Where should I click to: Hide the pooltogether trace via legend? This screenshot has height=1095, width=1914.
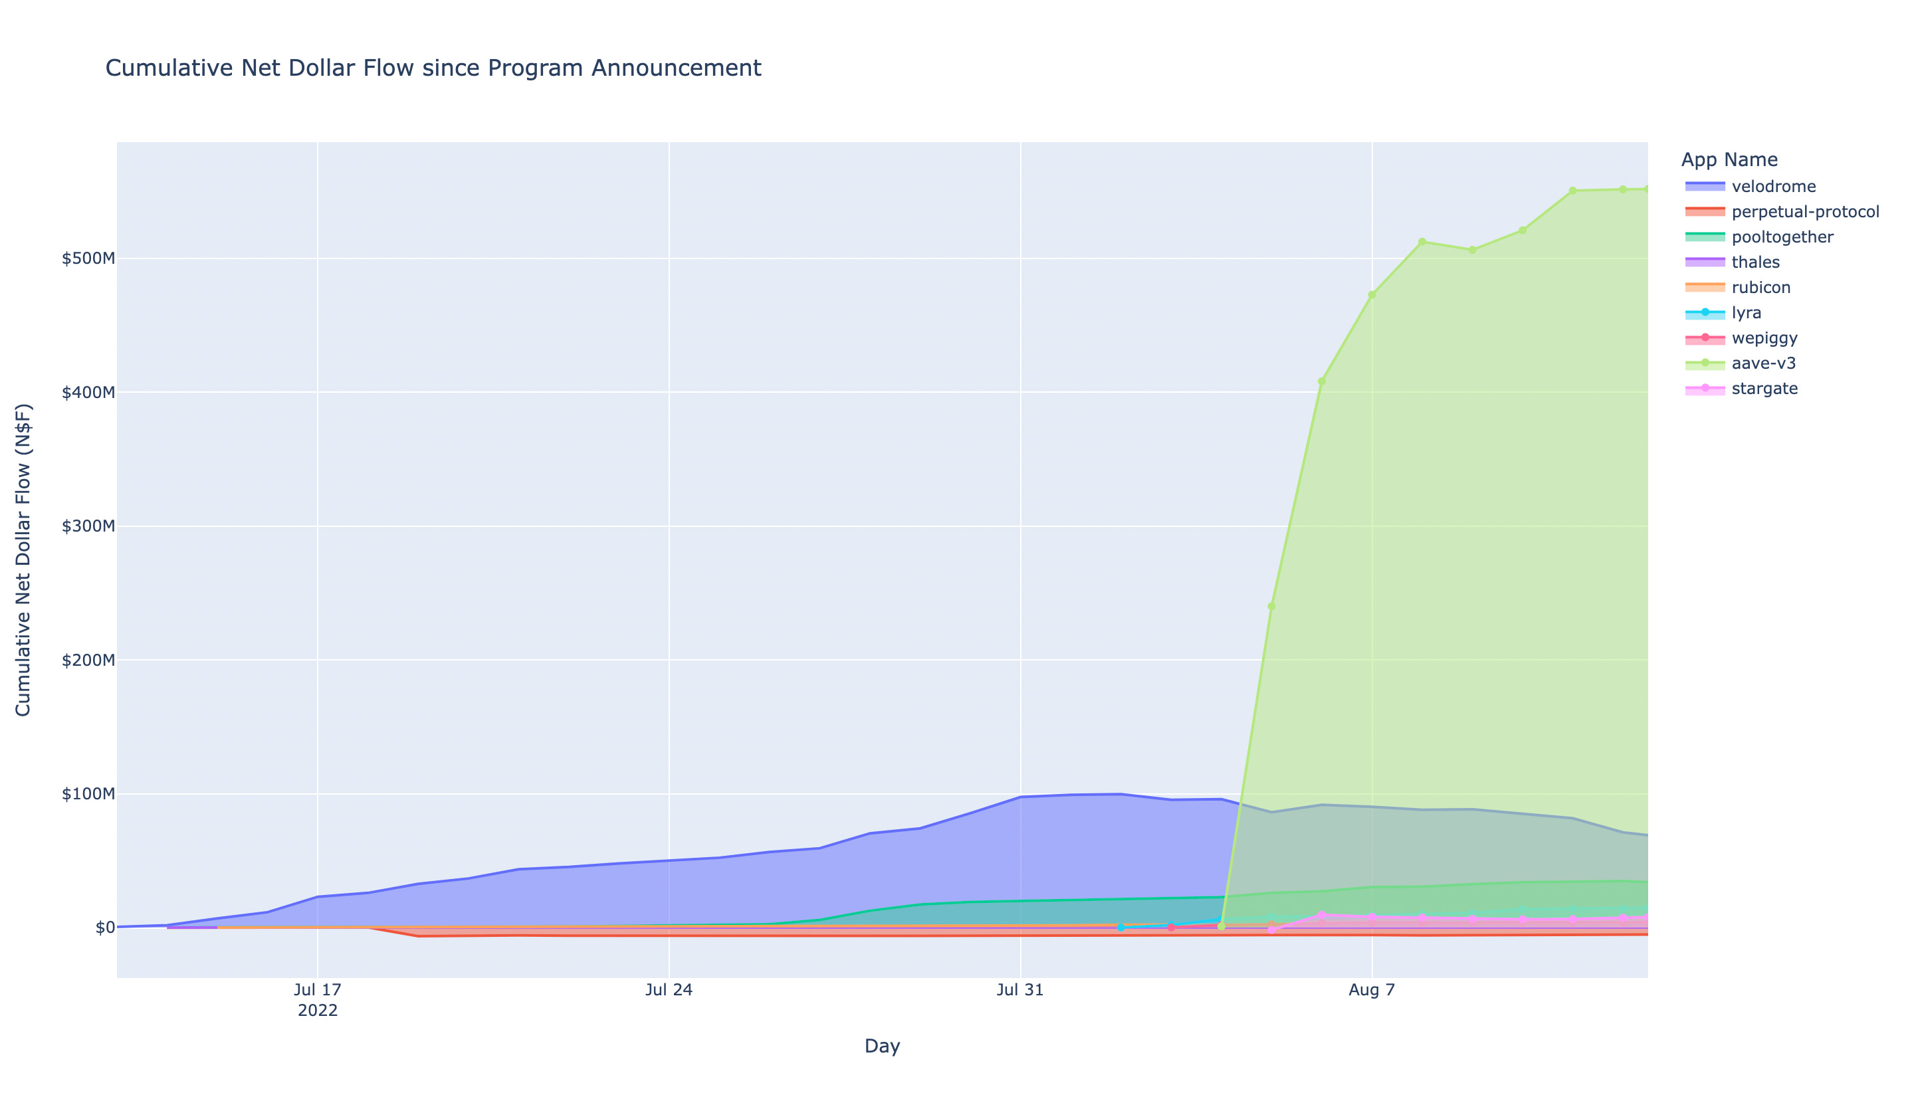pos(1782,237)
